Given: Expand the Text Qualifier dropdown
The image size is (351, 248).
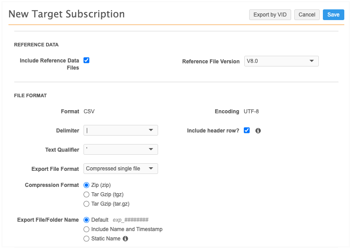Looking at the screenshot, I should point(121,149).
